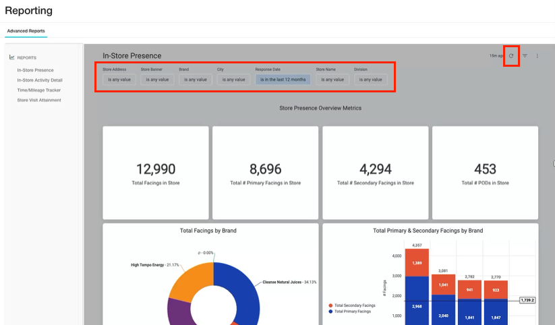Switch to the Advanced Reports tab
Screen dimensions: 555x325
[x=26, y=31]
